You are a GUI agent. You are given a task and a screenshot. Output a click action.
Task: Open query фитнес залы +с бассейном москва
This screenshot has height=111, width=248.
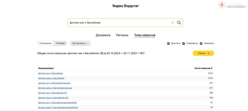tap(55, 88)
